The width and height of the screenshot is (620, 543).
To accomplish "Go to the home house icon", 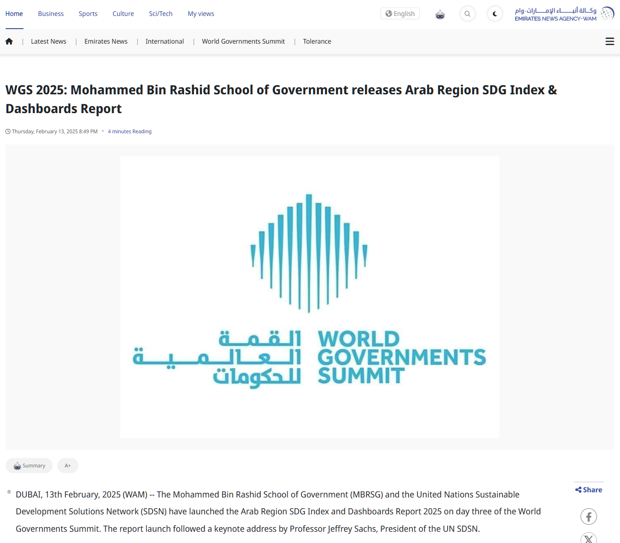I will click(x=9, y=41).
